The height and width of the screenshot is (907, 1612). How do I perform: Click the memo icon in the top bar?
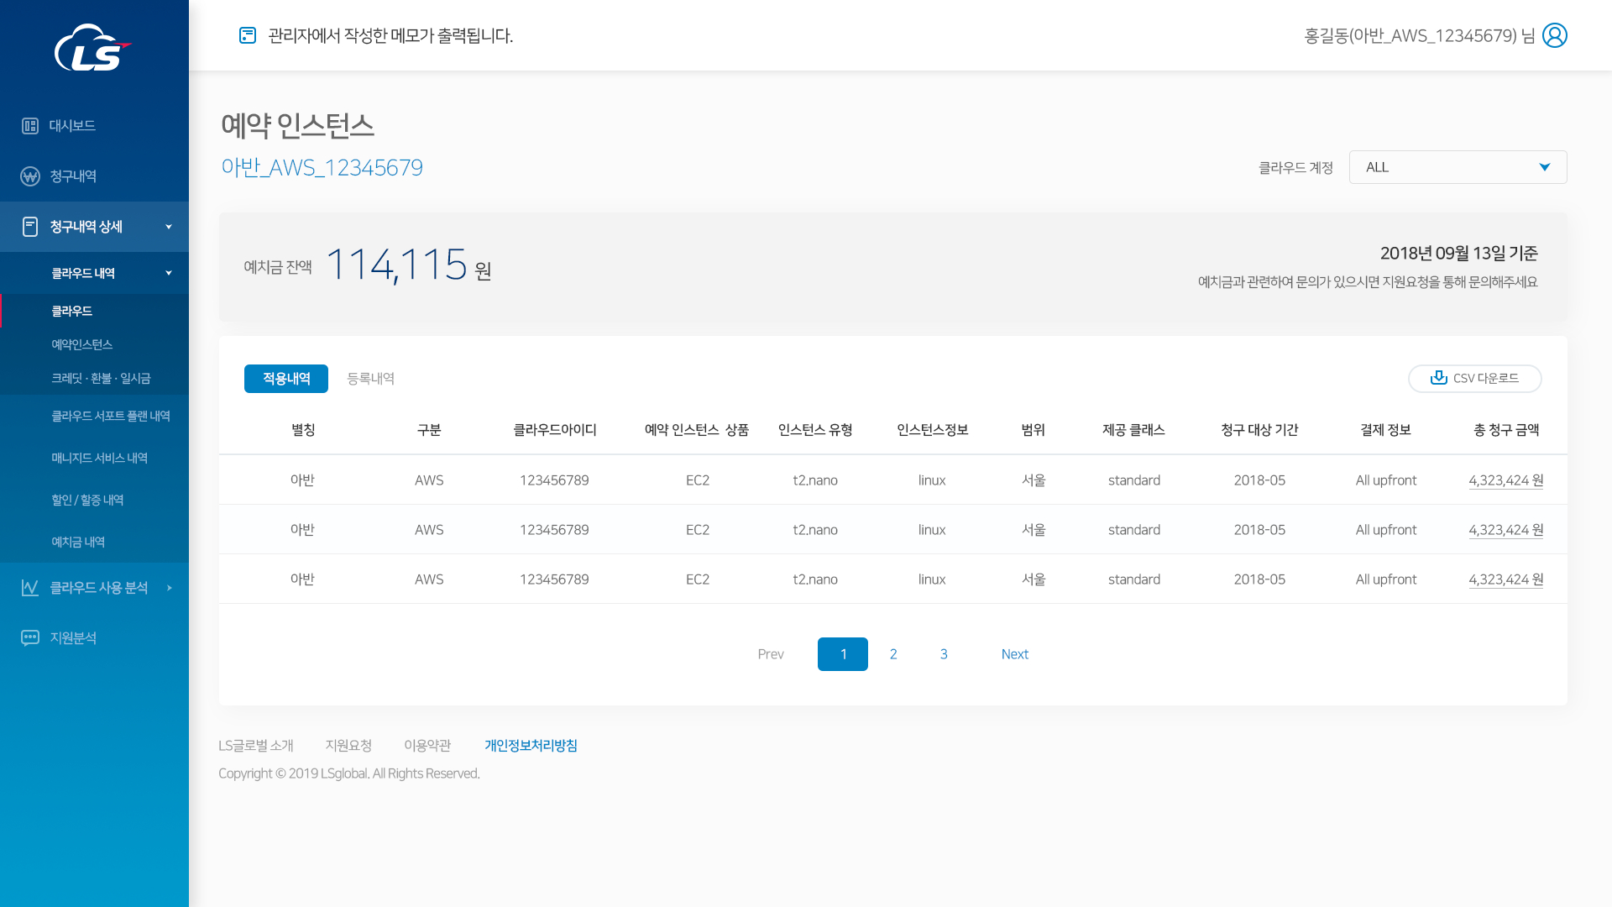pyautogui.click(x=248, y=35)
